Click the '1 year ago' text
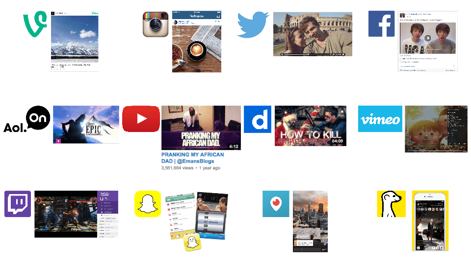This screenshot has height=264, width=471. click(x=209, y=168)
